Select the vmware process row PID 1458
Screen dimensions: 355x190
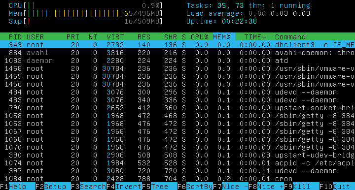coord(177,68)
